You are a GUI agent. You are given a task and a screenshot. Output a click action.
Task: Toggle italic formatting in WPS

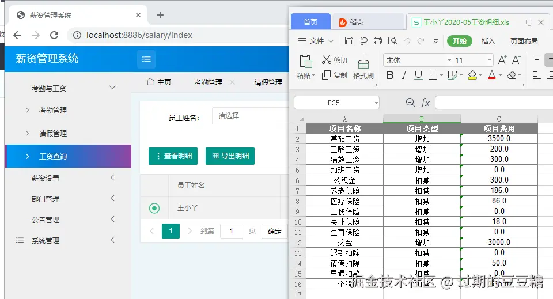404,75
